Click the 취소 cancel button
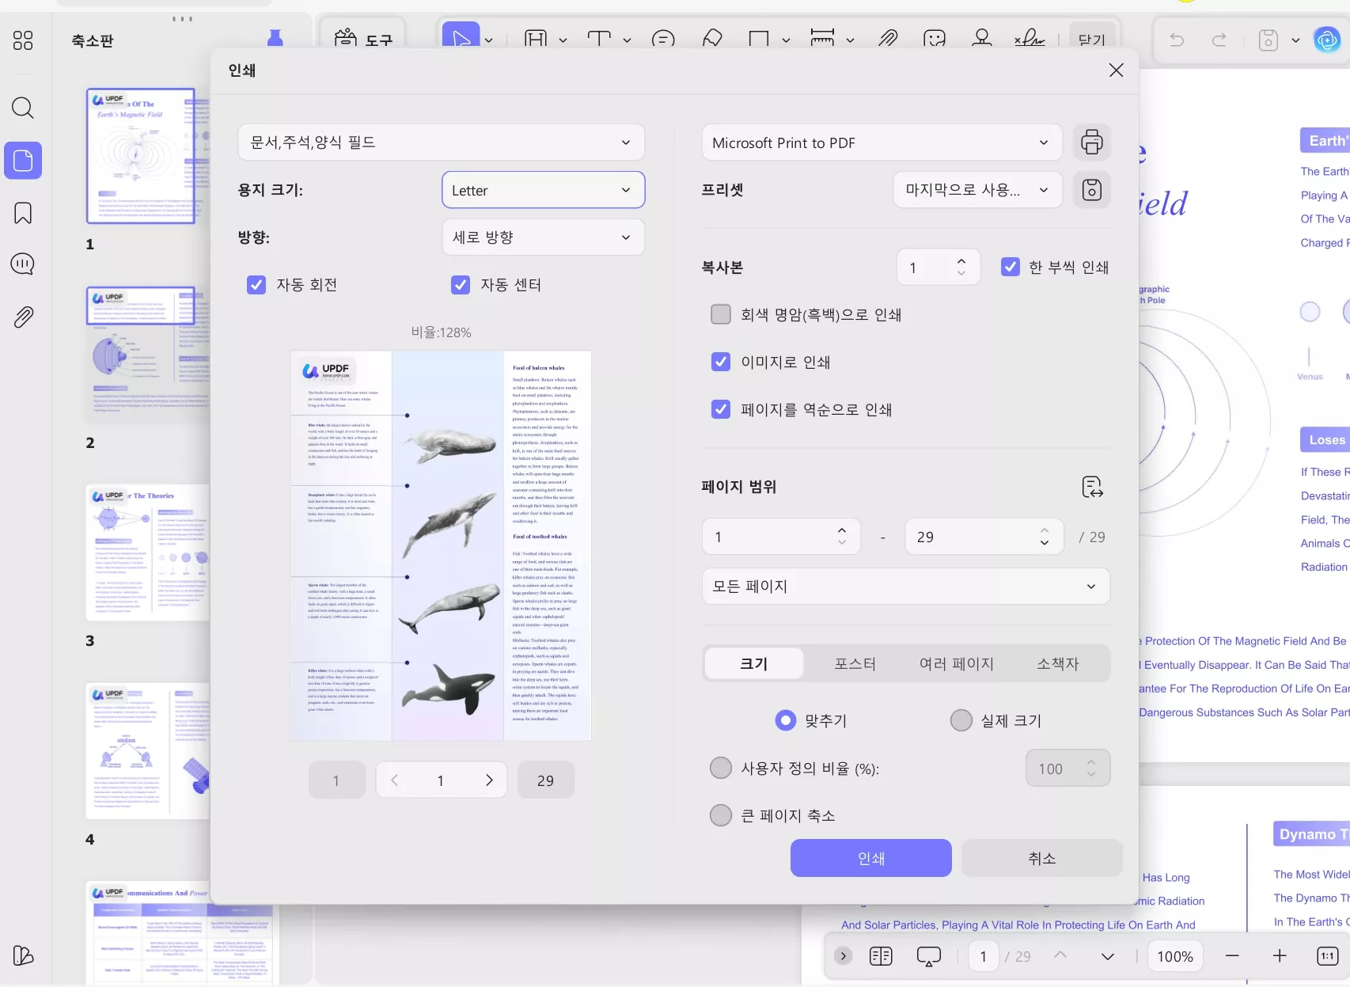Viewport: 1350px width, 987px height. pyautogui.click(x=1041, y=858)
